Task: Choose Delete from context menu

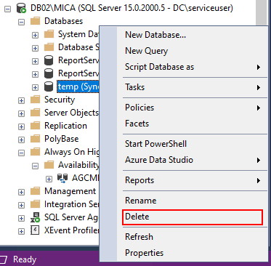Action: tap(193, 217)
